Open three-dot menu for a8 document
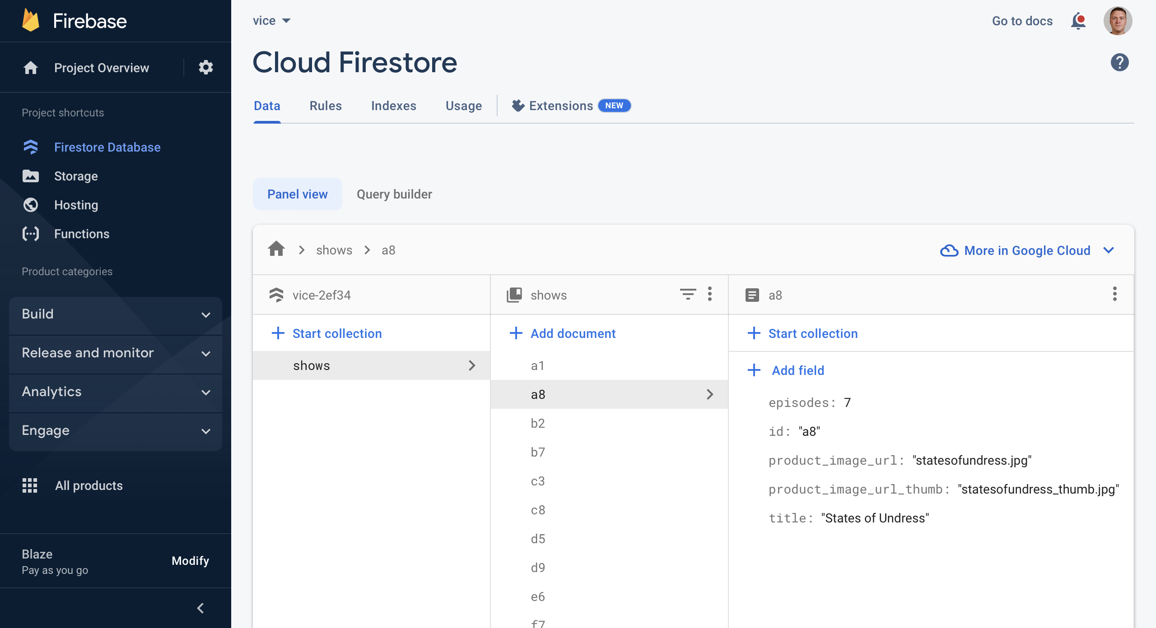This screenshot has height=628, width=1156. (1114, 295)
